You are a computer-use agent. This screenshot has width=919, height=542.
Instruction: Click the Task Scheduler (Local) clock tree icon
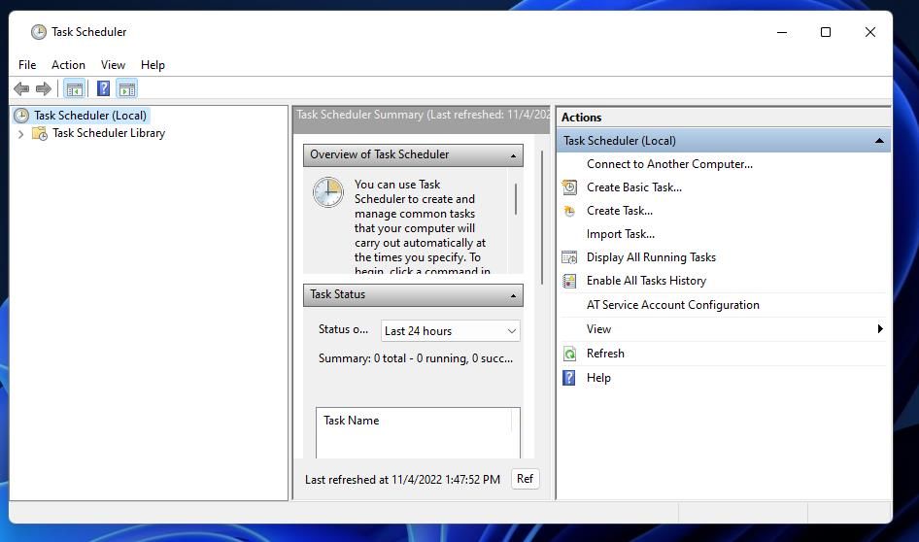21,116
